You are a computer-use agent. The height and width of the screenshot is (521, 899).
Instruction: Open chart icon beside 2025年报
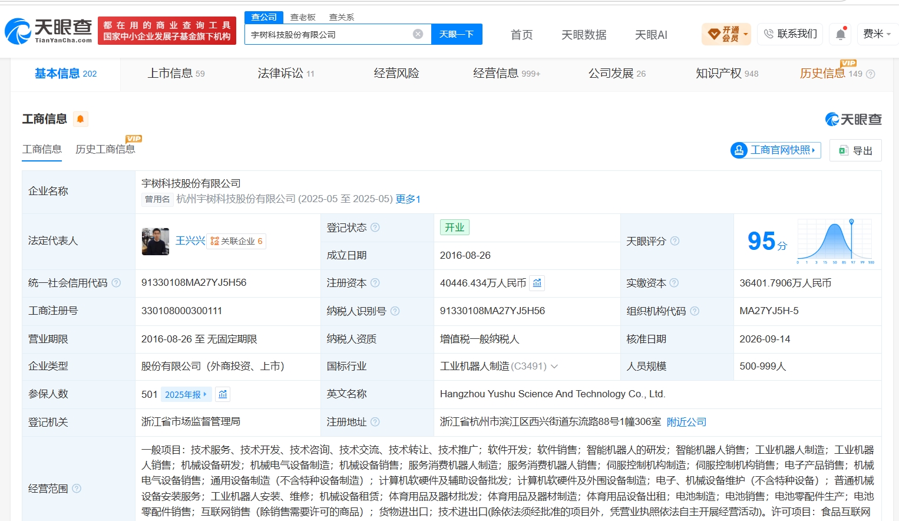pyautogui.click(x=223, y=394)
